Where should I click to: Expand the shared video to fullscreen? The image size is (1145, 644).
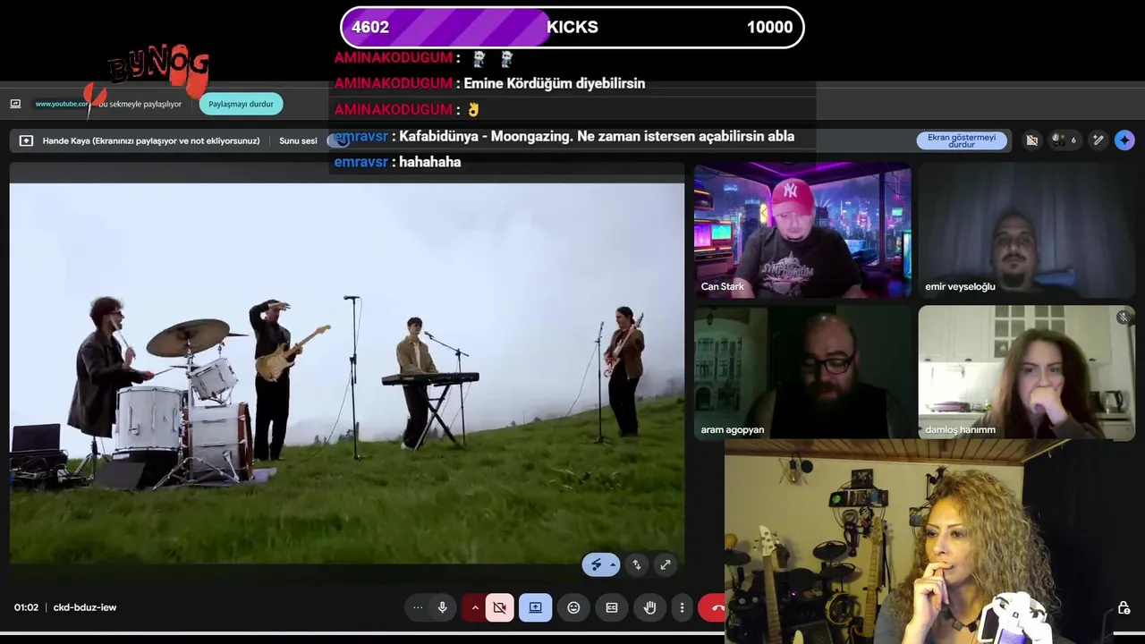pos(665,564)
